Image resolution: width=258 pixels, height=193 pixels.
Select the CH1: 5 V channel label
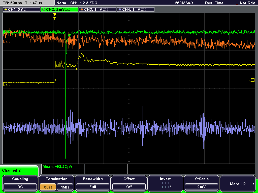[22, 10]
